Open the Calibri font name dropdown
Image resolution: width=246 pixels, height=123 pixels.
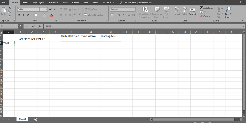[x=38, y=9]
